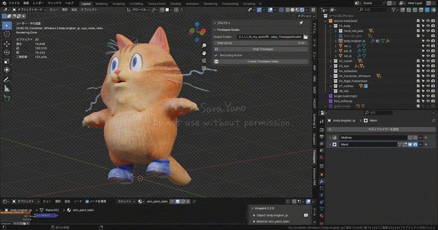Screen dimensions: 438x230
Task: Open the レンダー menu
Action: (38, 3)
